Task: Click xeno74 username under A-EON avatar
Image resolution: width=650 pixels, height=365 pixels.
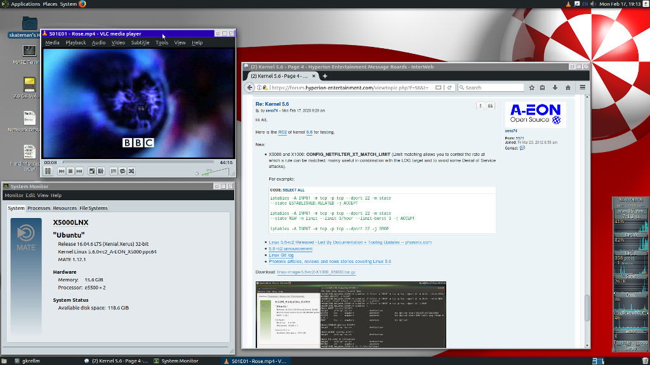Action: tap(511, 131)
